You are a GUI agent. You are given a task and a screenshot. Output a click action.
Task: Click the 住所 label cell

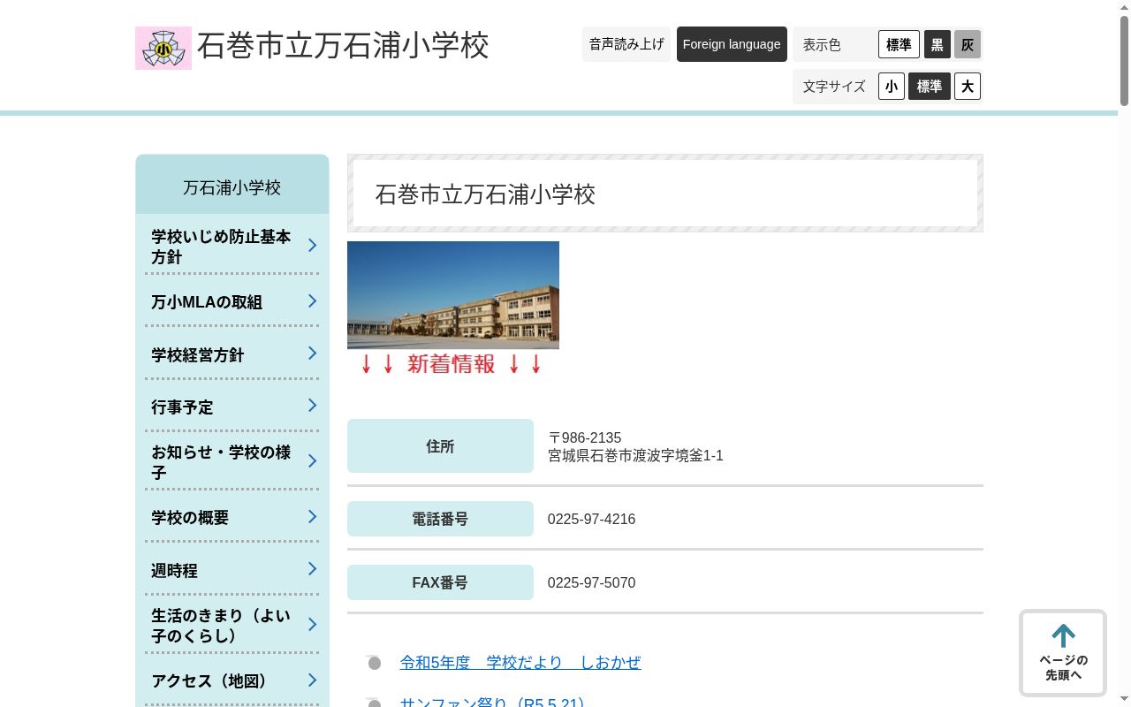[x=440, y=446]
